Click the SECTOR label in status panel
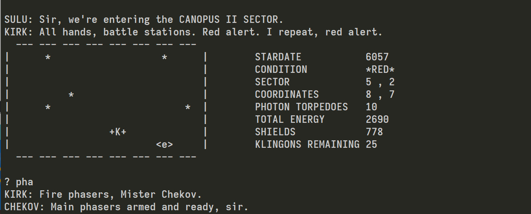Viewport: 531px width, 214px height. click(x=272, y=82)
